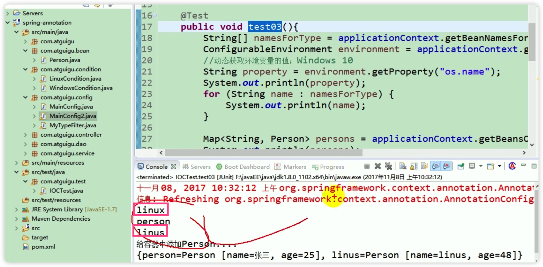Select LinuxCondition.java file

pos(75,79)
